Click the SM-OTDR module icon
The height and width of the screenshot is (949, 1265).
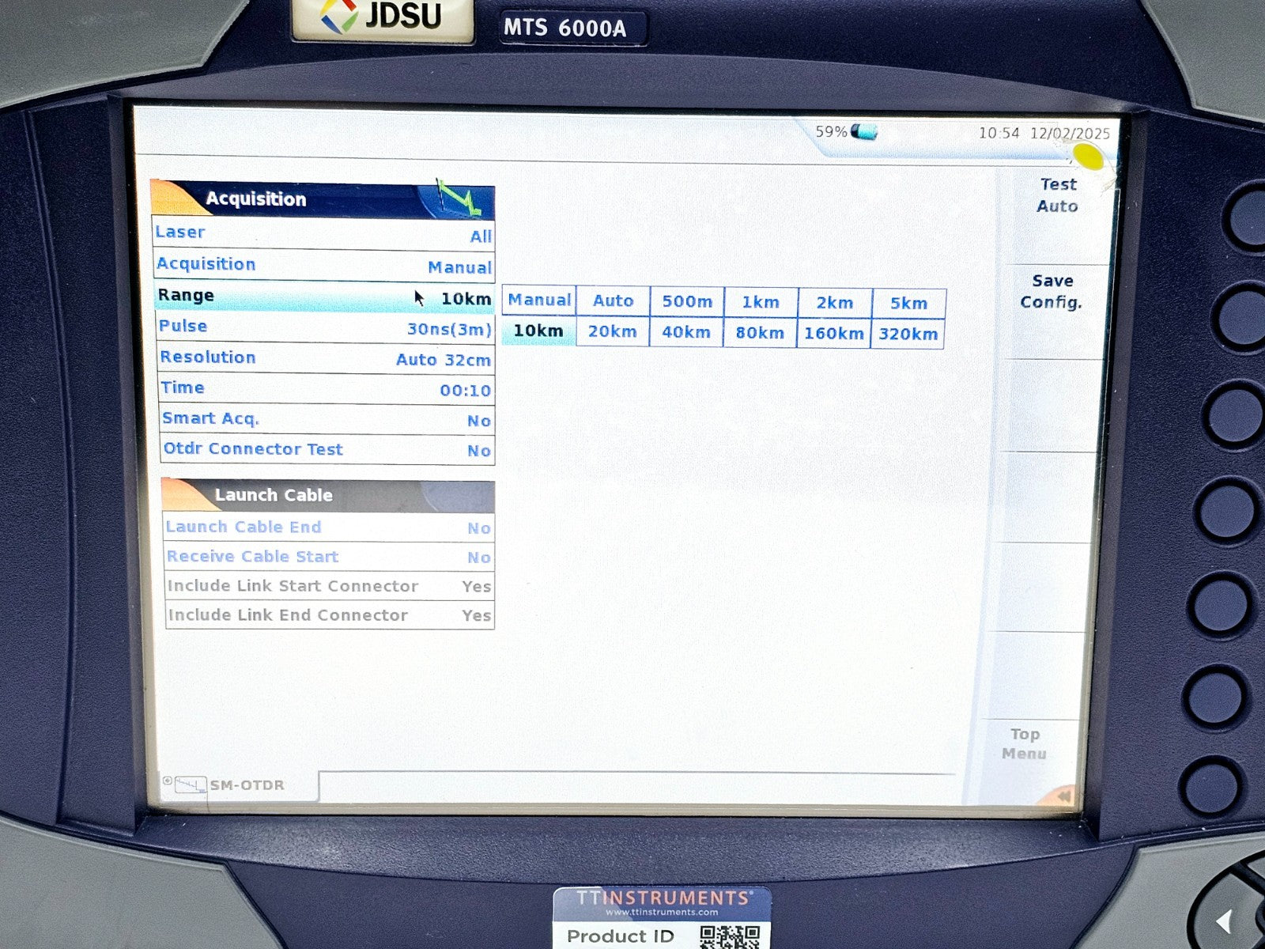coord(190,785)
